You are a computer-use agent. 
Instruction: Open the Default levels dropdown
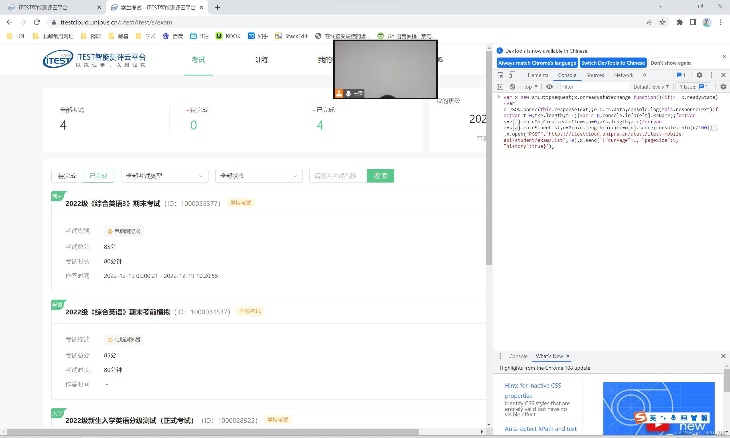tap(651, 87)
